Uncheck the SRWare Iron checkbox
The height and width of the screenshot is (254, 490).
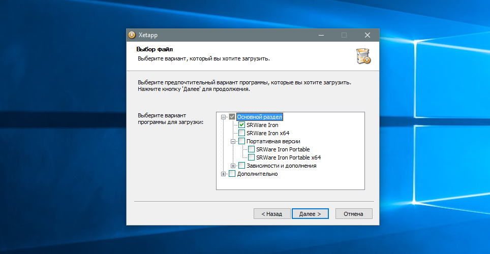[241, 125]
